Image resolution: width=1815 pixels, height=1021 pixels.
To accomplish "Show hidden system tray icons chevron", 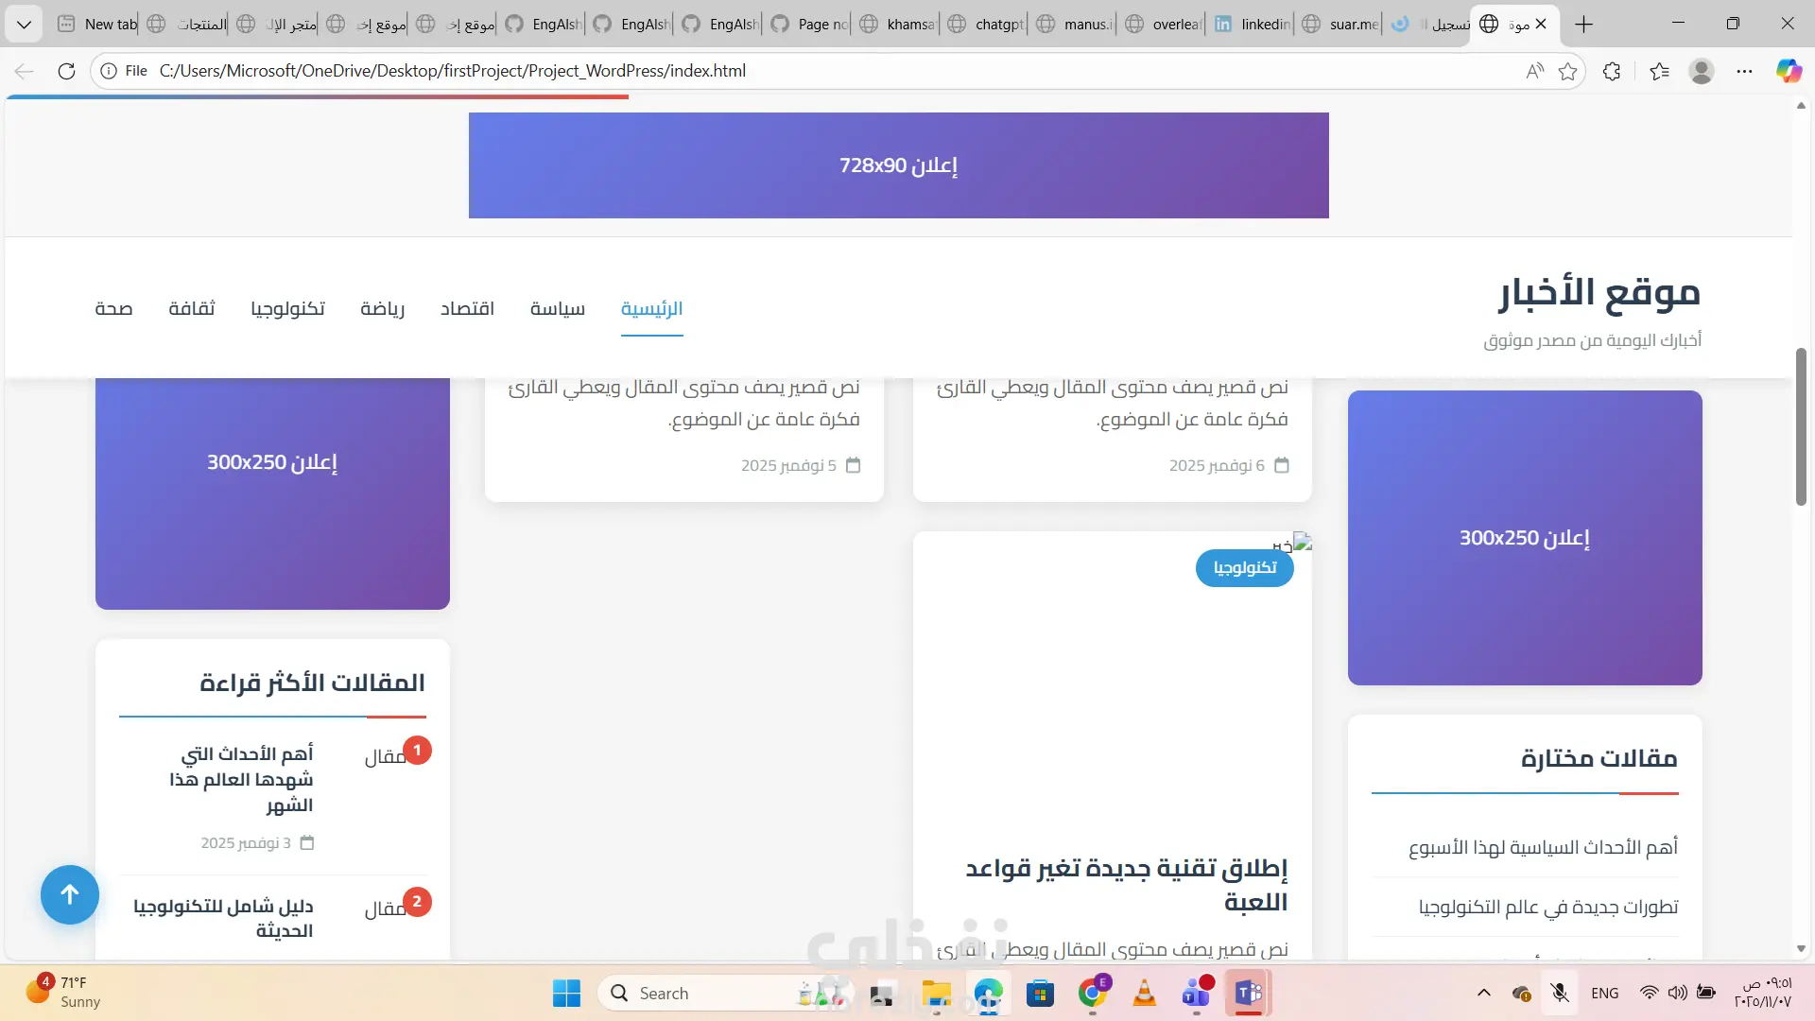I will (x=1484, y=993).
